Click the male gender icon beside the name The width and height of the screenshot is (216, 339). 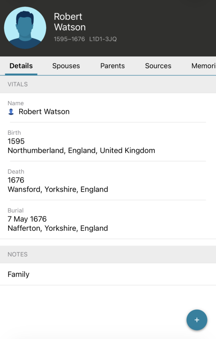pos(11,112)
